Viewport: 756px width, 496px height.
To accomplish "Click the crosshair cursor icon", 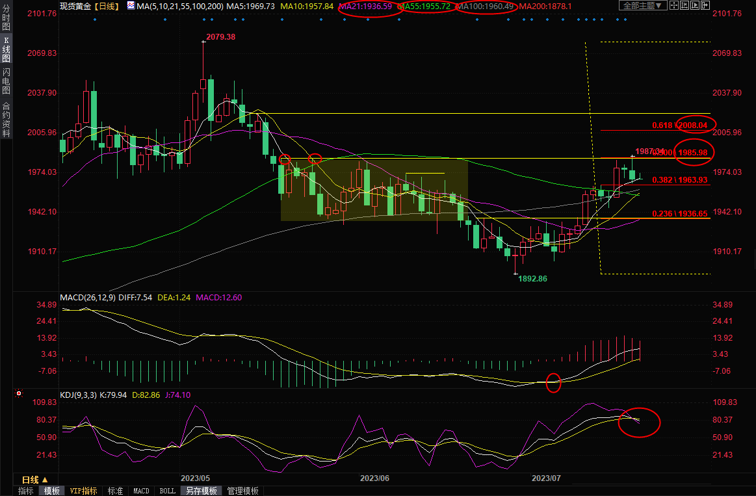I will pyautogui.click(x=674, y=6).
